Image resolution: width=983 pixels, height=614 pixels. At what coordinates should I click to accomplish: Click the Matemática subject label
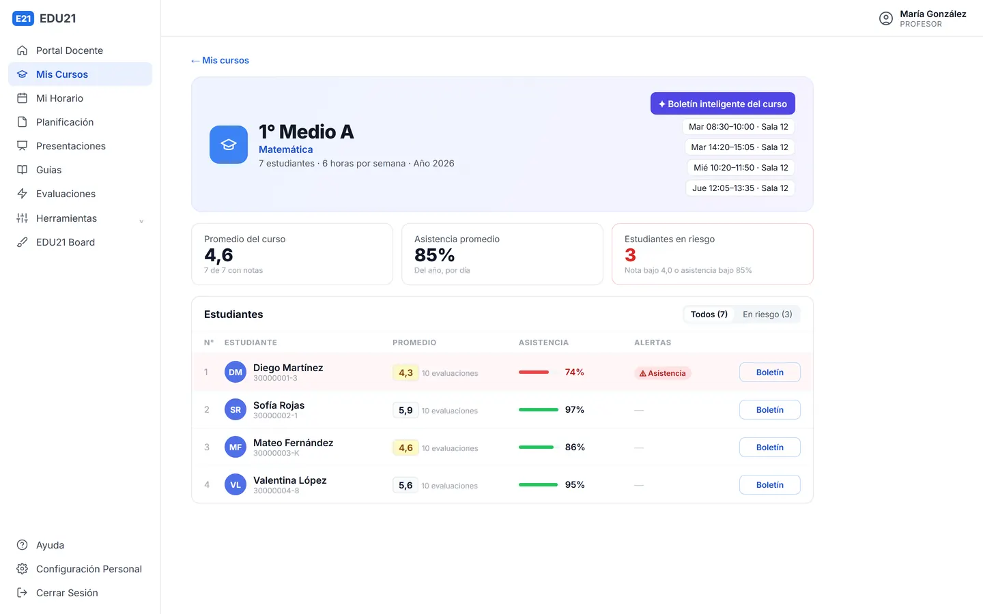[x=285, y=149]
